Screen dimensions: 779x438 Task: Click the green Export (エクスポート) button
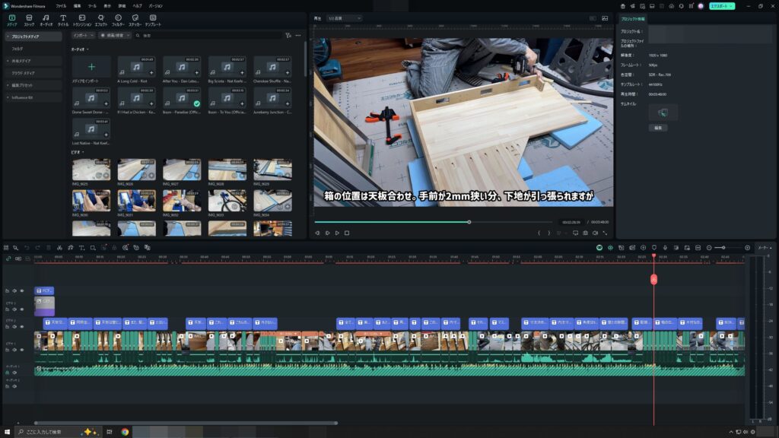point(722,5)
